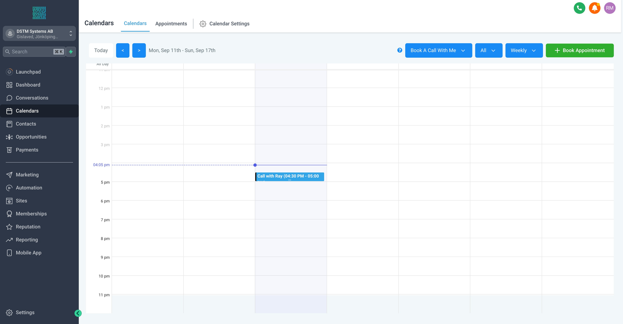Open the Call with Ray appointment
The width and height of the screenshot is (623, 324).
click(289, 177)
